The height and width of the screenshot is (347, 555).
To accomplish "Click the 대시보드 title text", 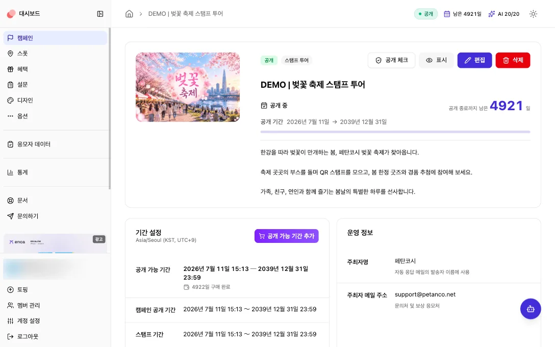I will pyautogui.click(x=30, y=14).
